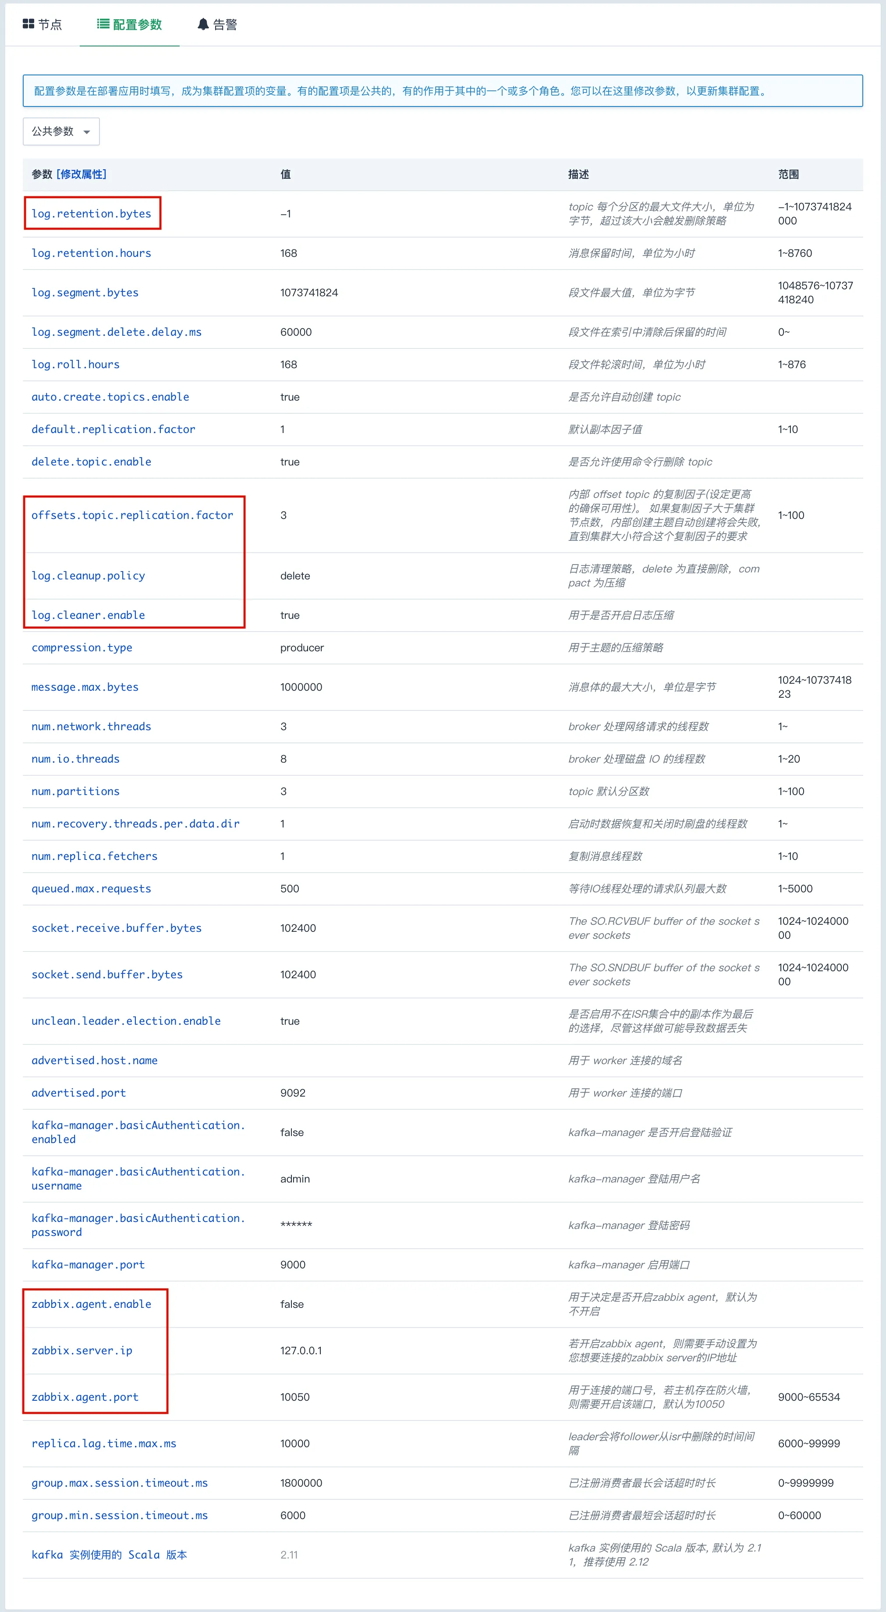Click the 9092 advertised port value
The height and width of the screenshot is (1612, 886).
293,1093
